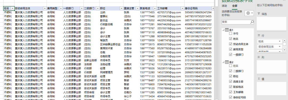The width and height of the screenshot is (288, 100).
Task: Uncheck the 职位 field checkbox
Action: pos(230,76)
